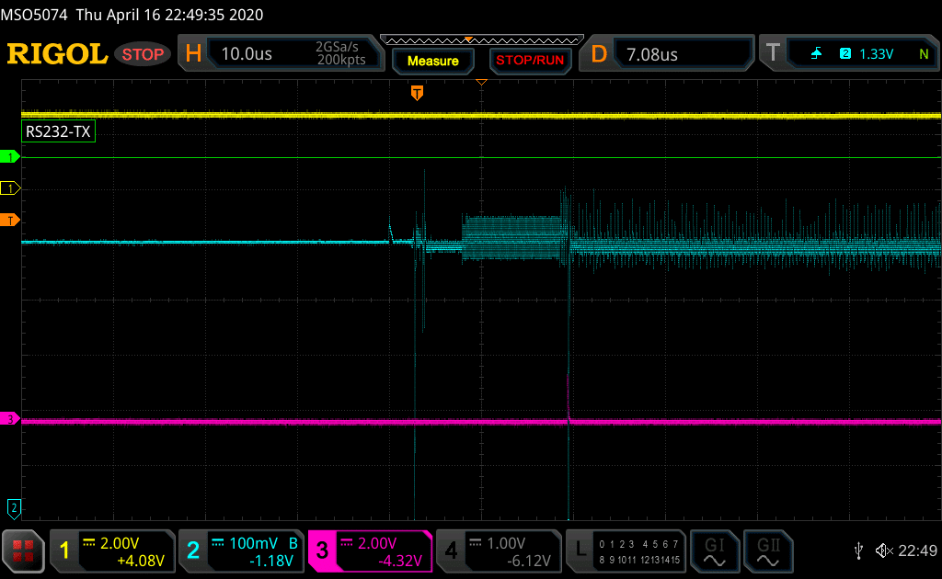
Task: Open the GI signal generator icon
Action: 714,551
